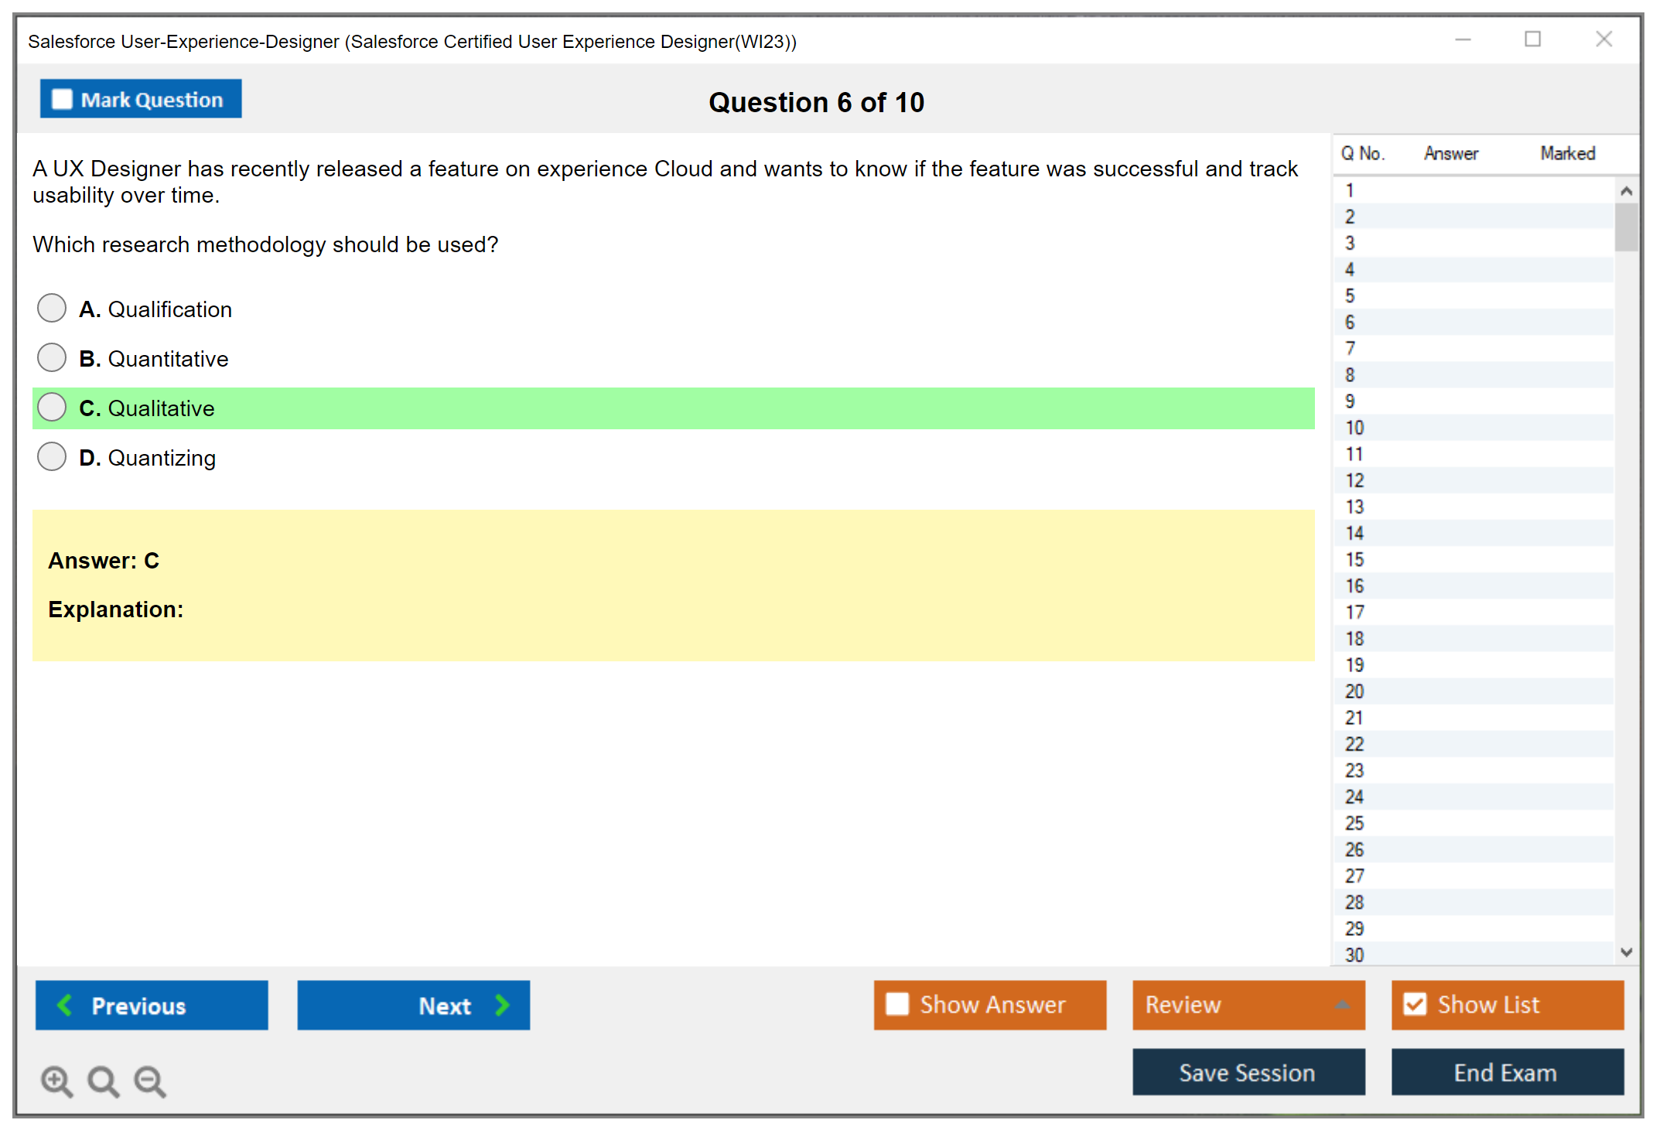Viewport: 1663px width, 1137px height.
Task: Click the reset zoom magnifier icon
Action: (x=103, y=1081)
